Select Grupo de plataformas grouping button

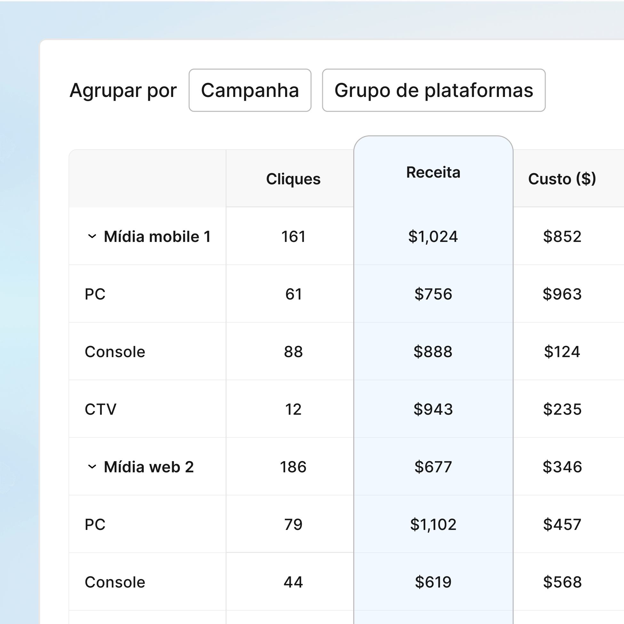[x=434, y=90]
